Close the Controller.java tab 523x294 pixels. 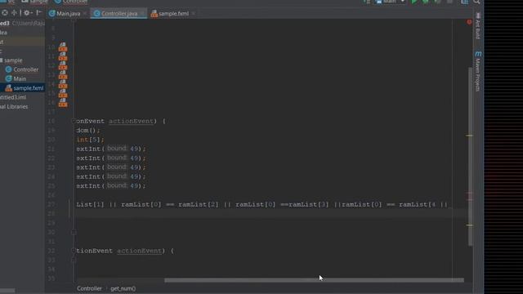(x=142, y=14)
